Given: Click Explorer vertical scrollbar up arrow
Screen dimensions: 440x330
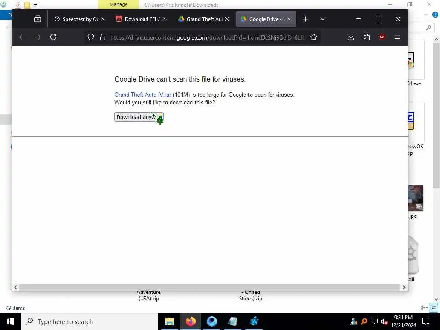Looking at the screenshot, I should point(436,40).
